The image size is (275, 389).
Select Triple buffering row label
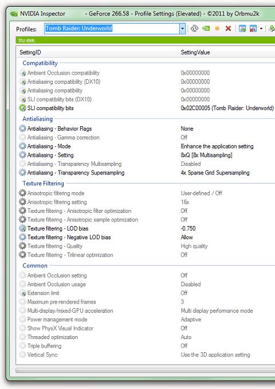(44, 346)
